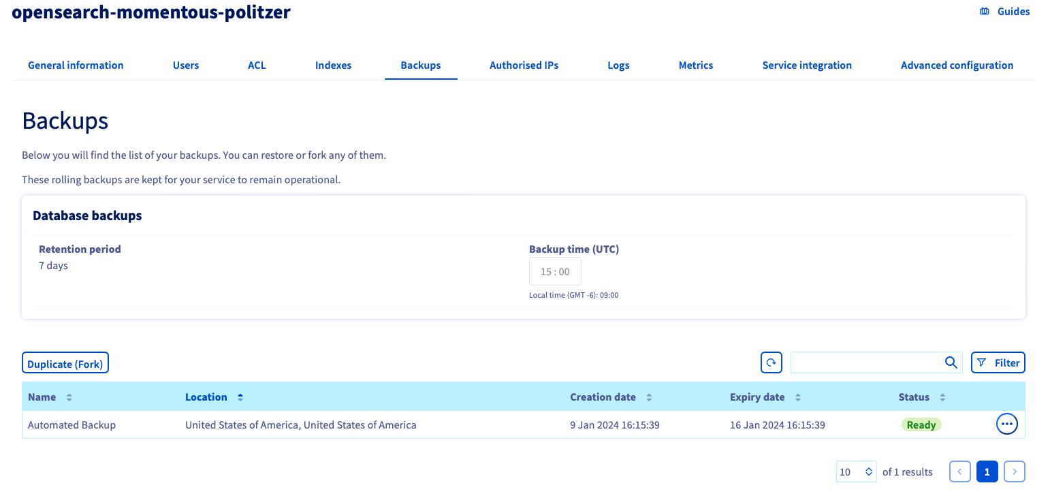Click the Backup time field showing 15:00

click(555, 270)
